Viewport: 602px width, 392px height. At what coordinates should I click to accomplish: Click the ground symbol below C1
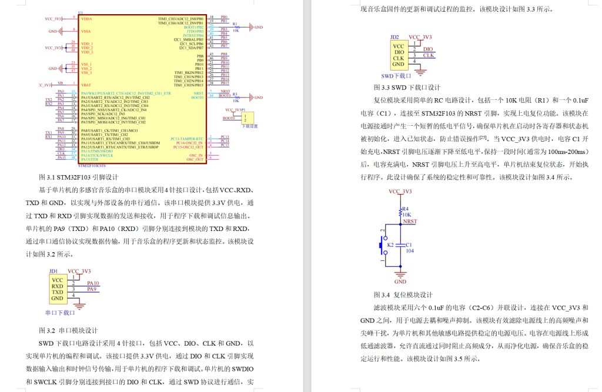(x=400, y=274)
